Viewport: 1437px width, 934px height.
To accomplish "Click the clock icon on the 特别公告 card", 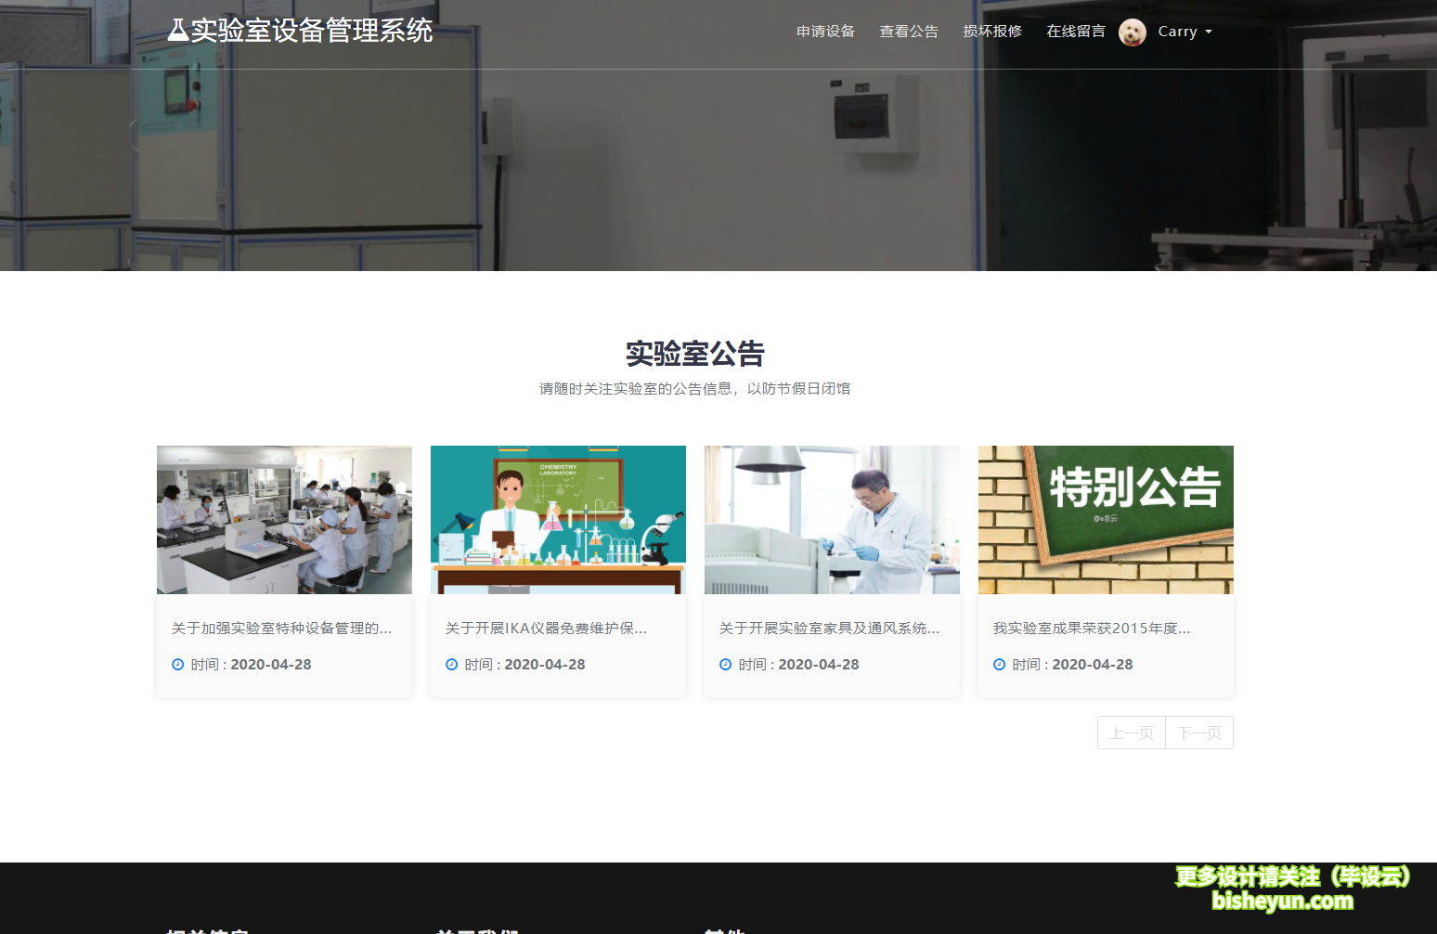I will coord(999,664).
